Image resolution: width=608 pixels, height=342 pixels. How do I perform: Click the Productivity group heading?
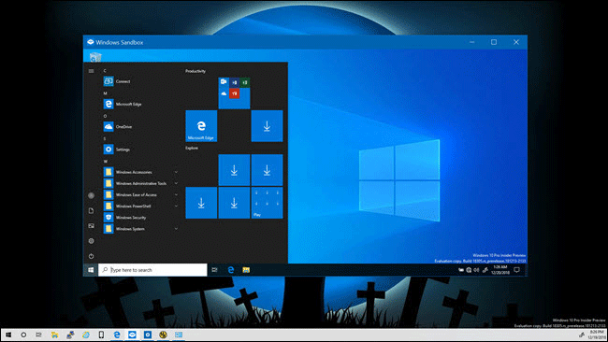[195, 71]
